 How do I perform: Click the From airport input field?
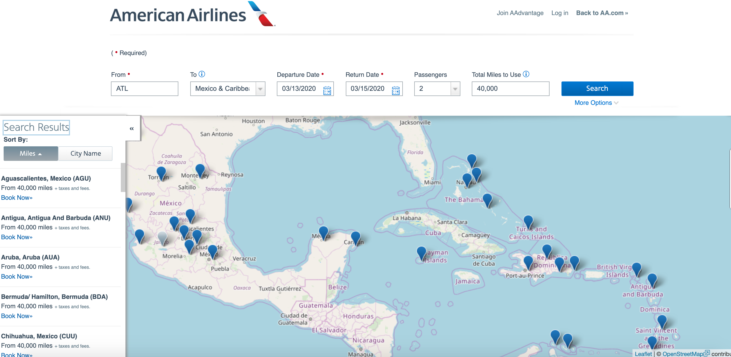click(x=144, y=89)
